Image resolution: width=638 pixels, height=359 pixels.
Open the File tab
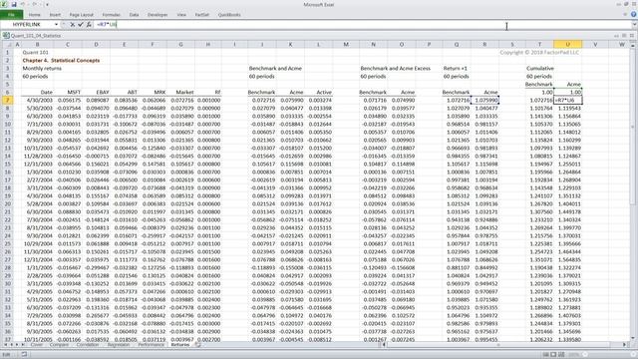click(x=11, y=15)
